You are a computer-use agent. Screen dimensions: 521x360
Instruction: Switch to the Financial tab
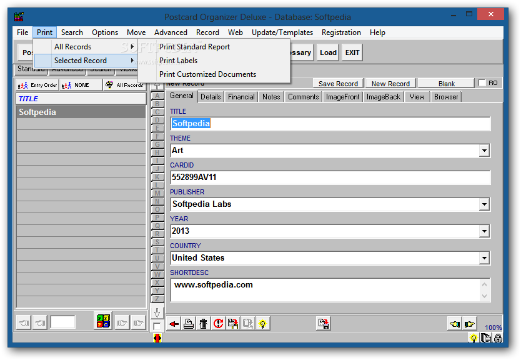241,97
